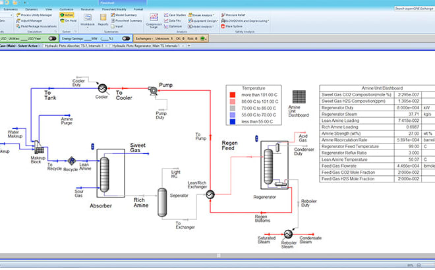The image size is (435, 270).
Task: Toggle the Energy Savings switch
Action: coord(126,39)
